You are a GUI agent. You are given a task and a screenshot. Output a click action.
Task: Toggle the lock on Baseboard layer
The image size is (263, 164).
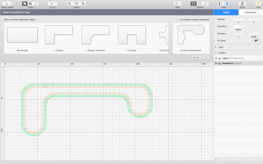tap(220, 63)
